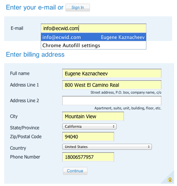This screenshot has width=177, height=186.
Task: Click the Address Line 1 field
Action: 112,85
